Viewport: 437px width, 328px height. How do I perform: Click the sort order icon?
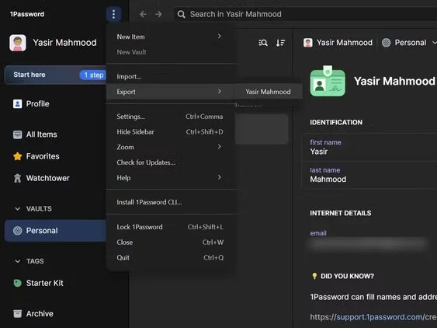click(280, 43)
